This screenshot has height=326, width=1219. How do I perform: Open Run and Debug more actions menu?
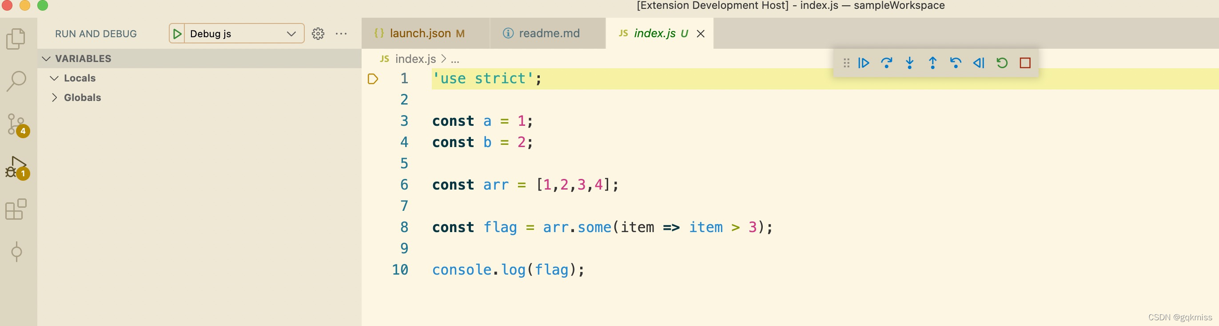pos(341,34)
